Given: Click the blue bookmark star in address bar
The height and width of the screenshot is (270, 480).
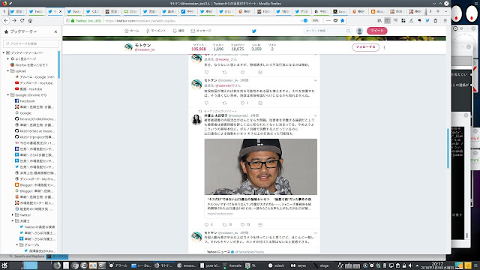Looking at the screenshot, I should click(343, 20).
